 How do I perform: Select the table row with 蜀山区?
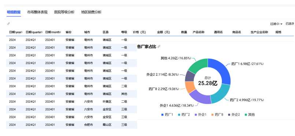click(x=71, y=125)
